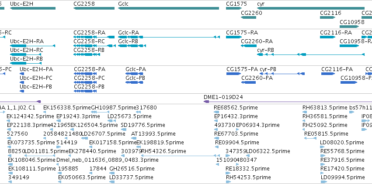
Task: Select the CG2258-RC transcript
Action: 95,46
